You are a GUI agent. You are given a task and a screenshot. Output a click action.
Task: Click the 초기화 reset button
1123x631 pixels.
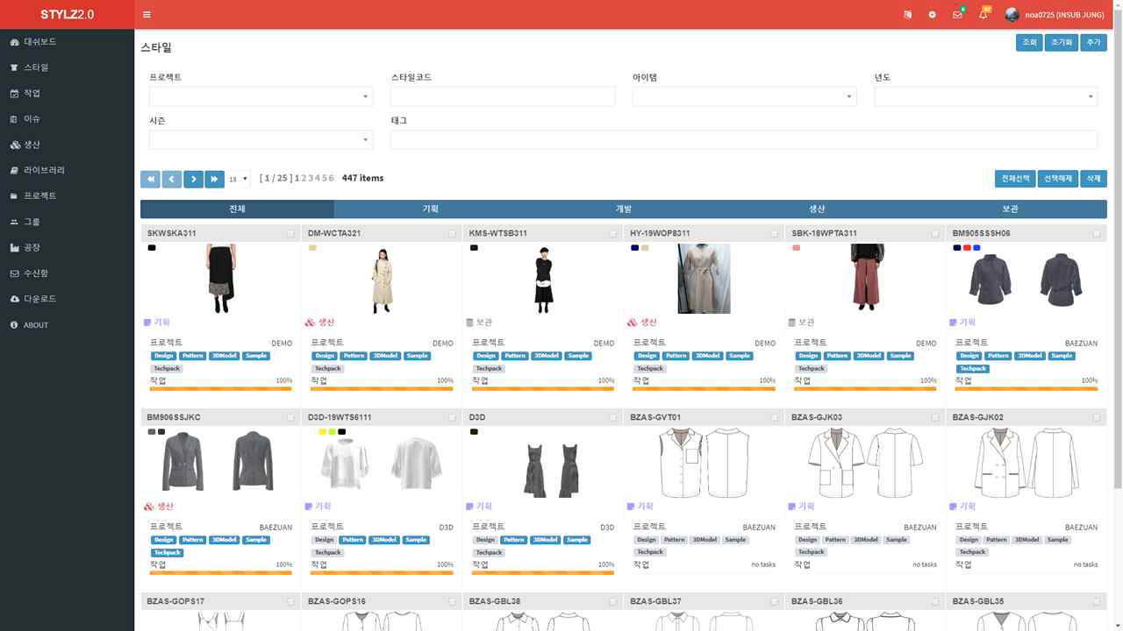tap(1061, 42)
